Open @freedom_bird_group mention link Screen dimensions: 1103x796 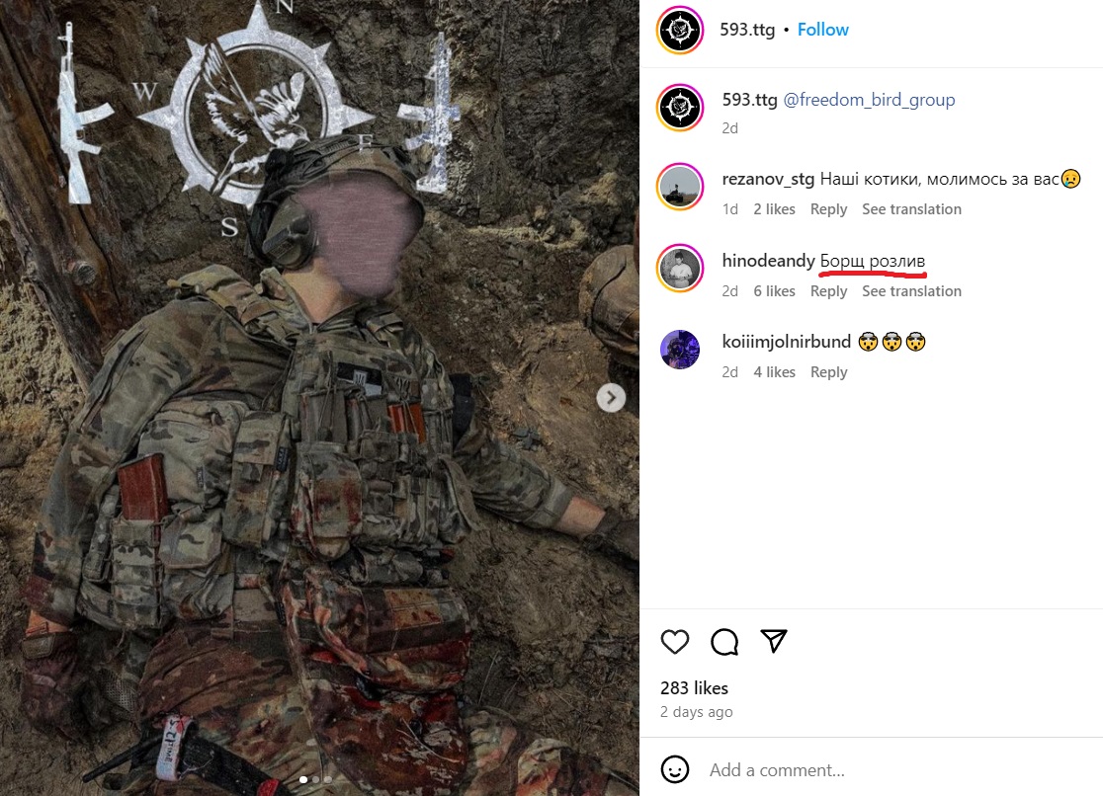tap(869, 100)
